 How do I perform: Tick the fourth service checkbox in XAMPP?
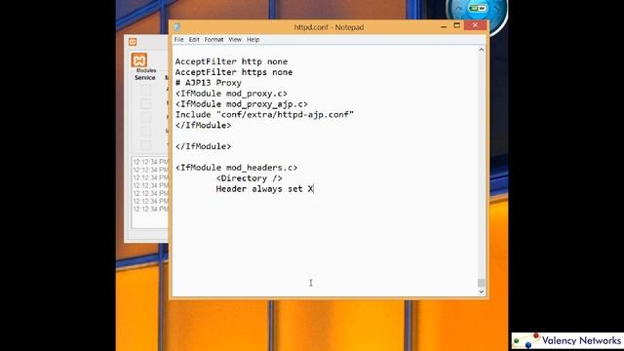(145, 131)
